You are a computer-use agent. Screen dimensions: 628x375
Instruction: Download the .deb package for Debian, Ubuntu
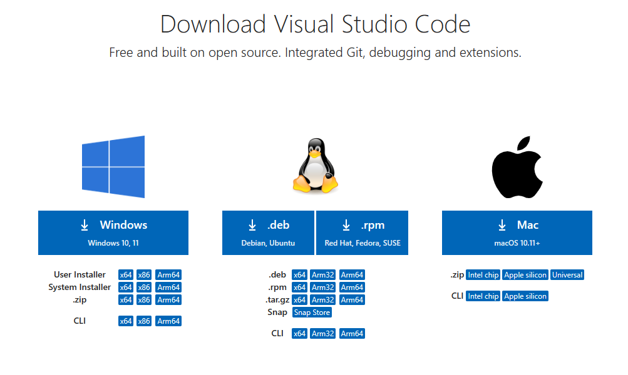268,232
